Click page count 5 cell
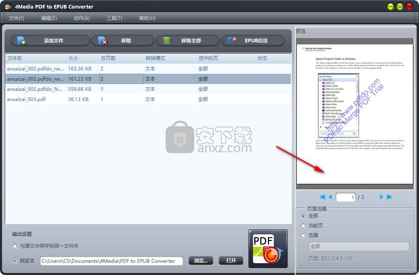 click(x=102, y=89)
